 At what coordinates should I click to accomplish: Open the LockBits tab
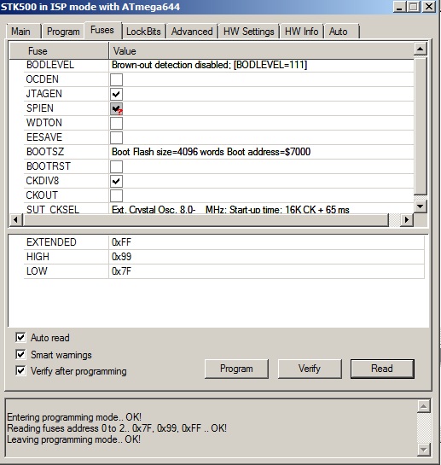[143, 32]
